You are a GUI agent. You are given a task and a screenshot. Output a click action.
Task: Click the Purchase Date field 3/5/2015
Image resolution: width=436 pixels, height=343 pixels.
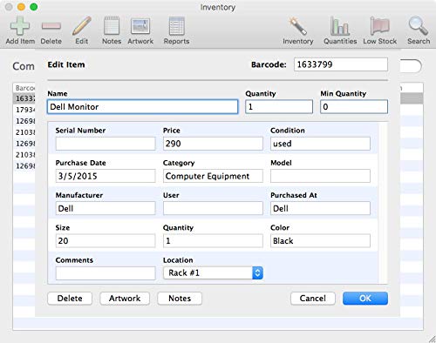click(106, 176)
